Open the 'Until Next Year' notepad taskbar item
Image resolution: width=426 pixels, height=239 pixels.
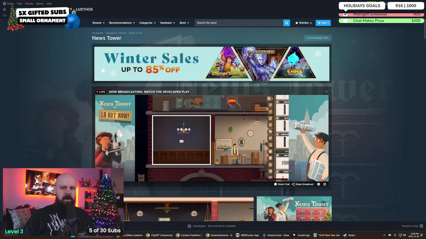(326, 235)
